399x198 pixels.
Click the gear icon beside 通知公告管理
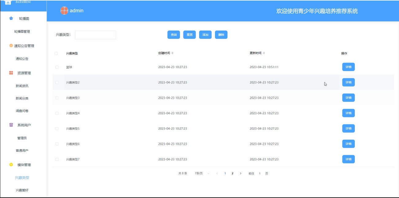coord(11,46)
